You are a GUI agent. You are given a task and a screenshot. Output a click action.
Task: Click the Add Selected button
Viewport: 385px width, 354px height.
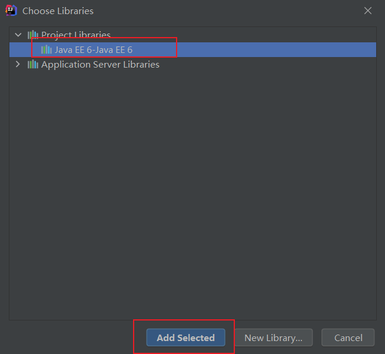pyautogui.click(x=185, y=338)
